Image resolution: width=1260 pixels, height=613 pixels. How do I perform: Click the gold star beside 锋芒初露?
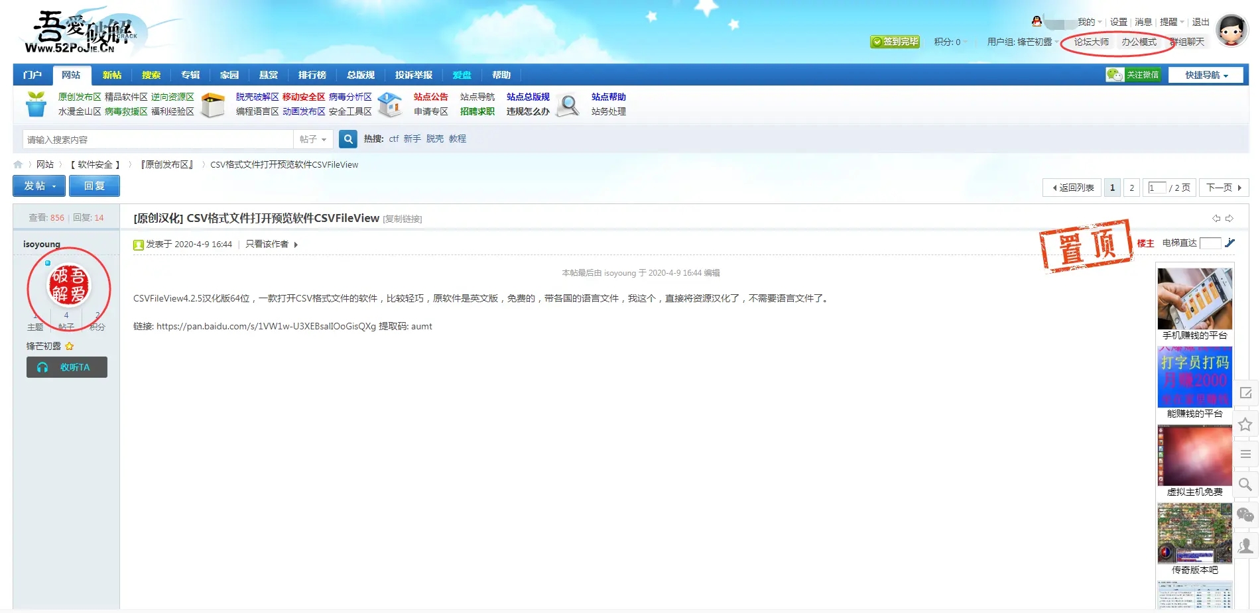pos(70,346)
